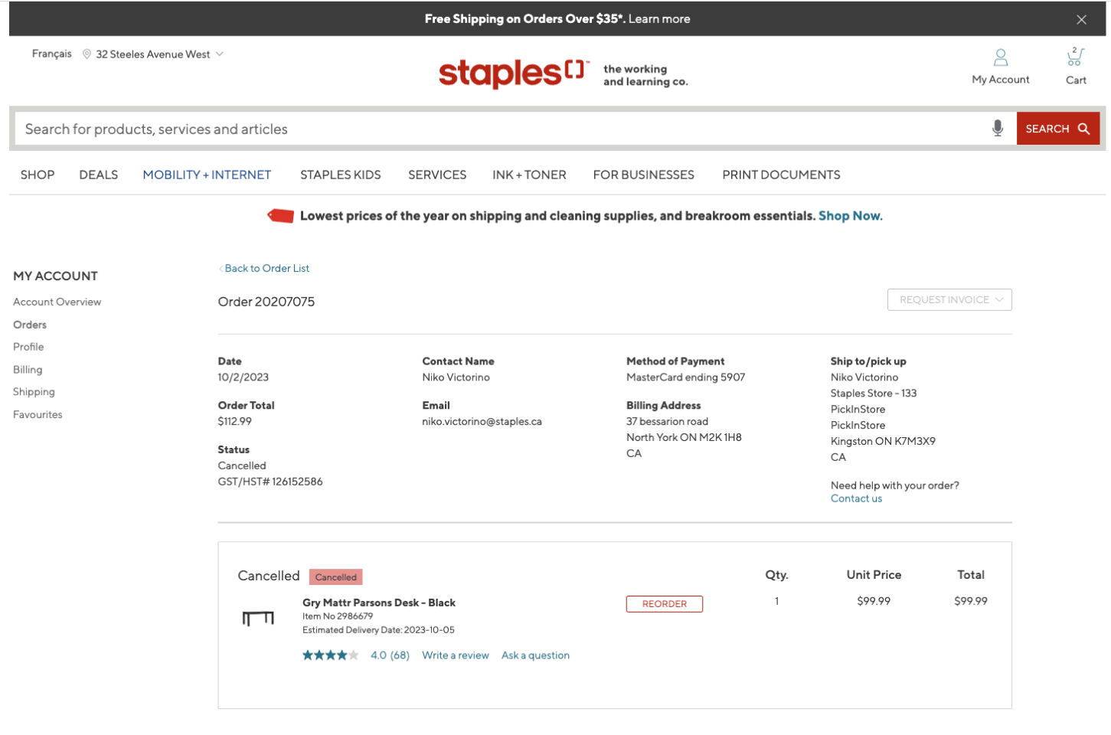Focus the product search input field
1111x735 pixels.
coord(502,129)
